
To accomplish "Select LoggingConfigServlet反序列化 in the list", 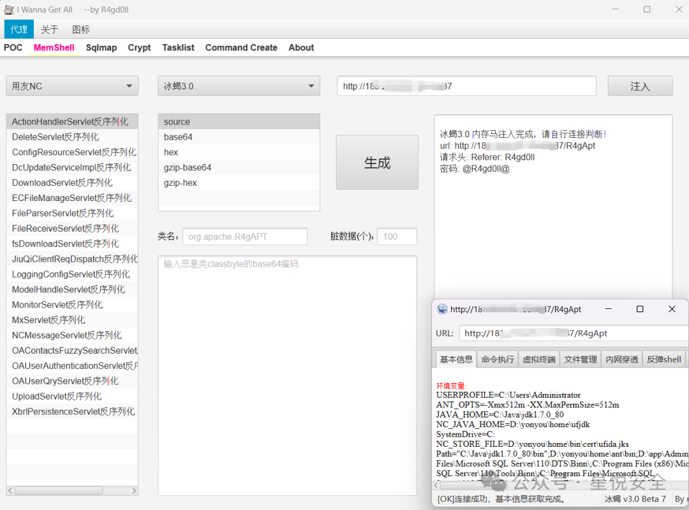I will coord(72,274).
